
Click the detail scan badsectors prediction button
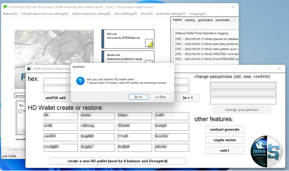tap(128, 57)
